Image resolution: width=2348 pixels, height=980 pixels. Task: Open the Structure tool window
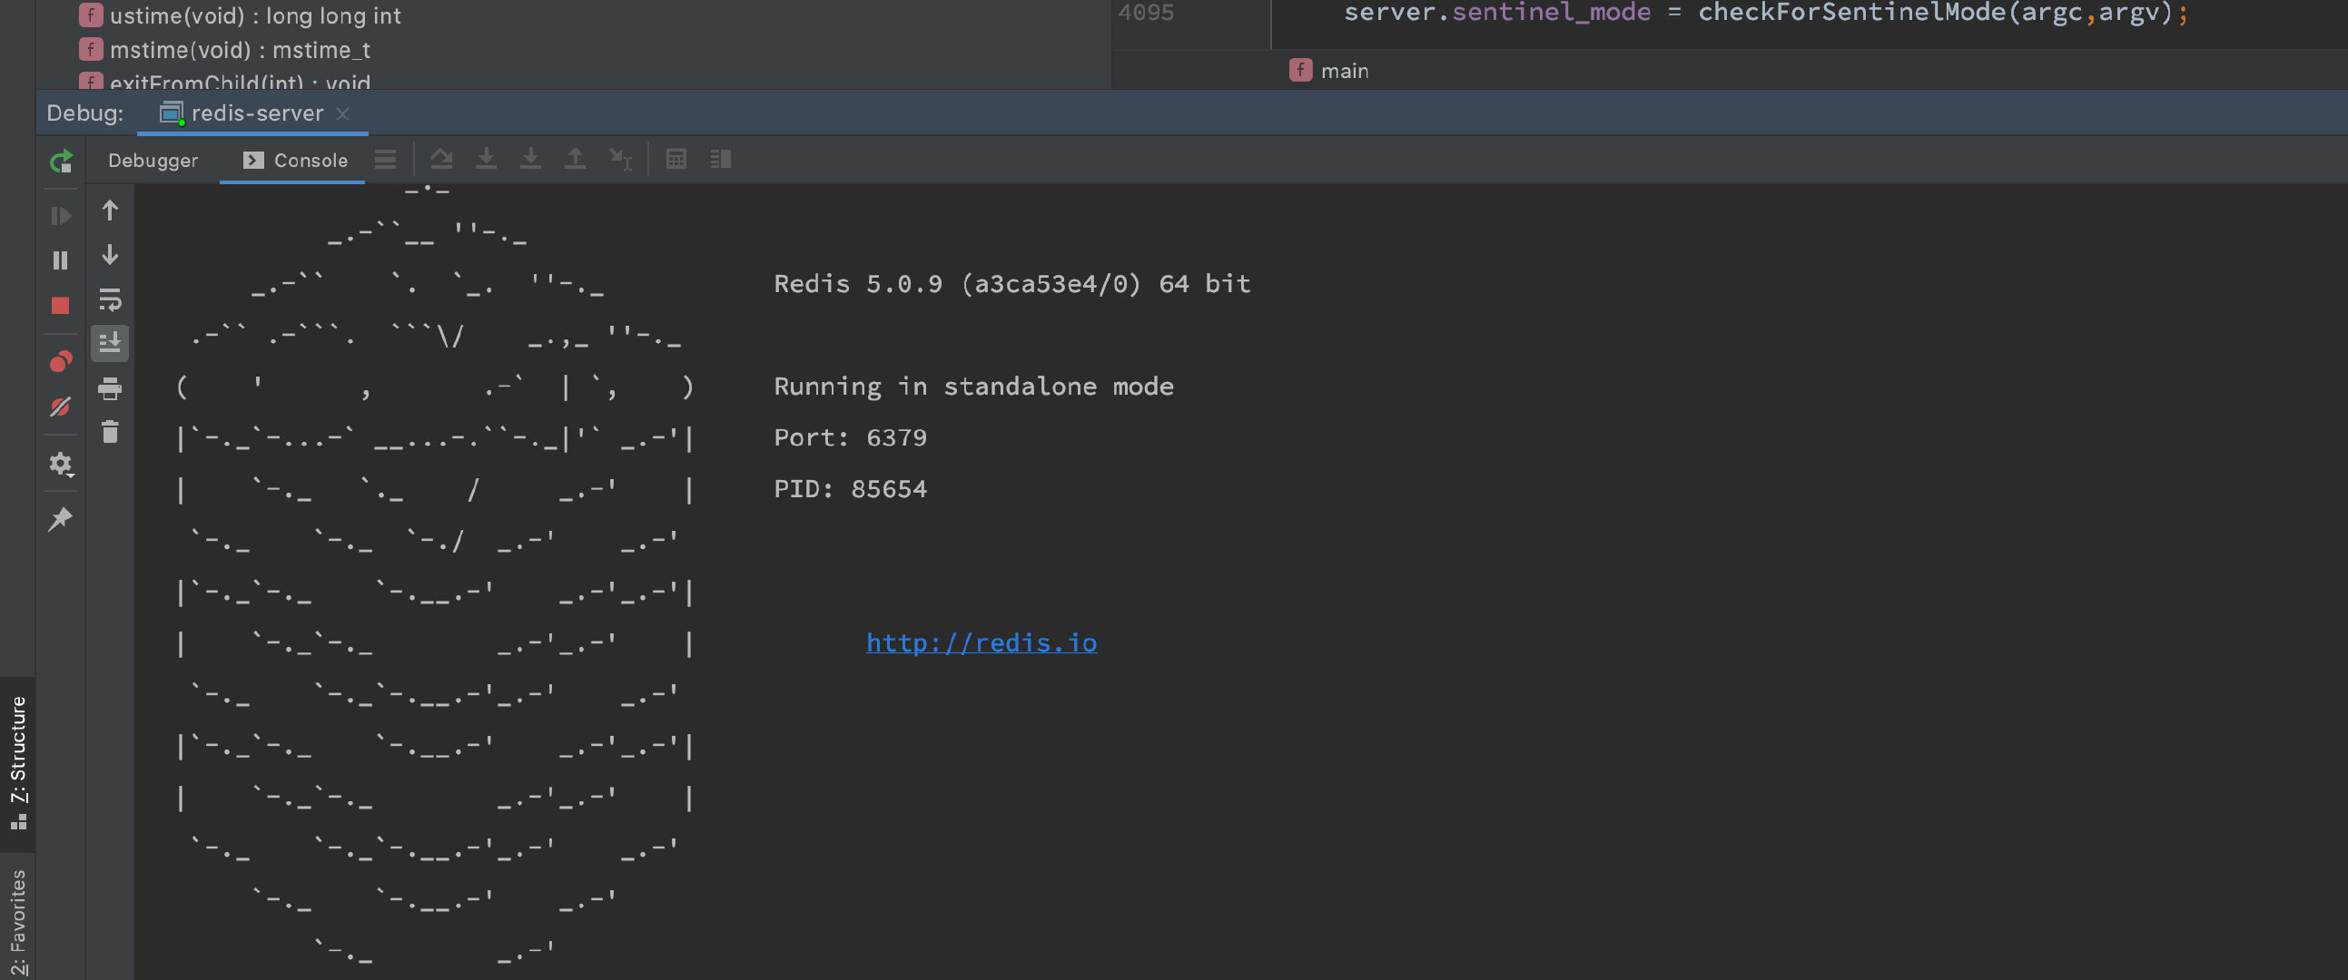point(18,761)
